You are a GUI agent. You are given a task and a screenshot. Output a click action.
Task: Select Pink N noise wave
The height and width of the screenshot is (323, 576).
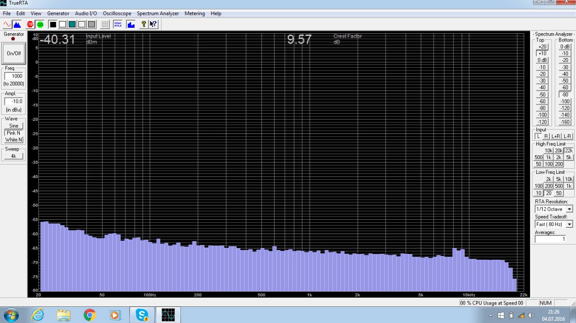pyautogui.click(x=13, y=133)
